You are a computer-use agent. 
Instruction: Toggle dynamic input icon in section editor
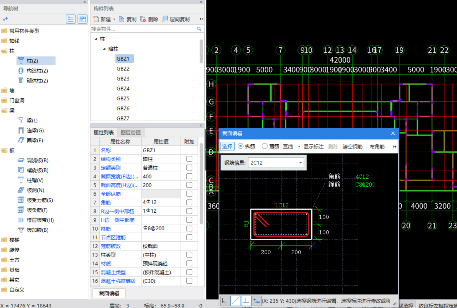256,301
